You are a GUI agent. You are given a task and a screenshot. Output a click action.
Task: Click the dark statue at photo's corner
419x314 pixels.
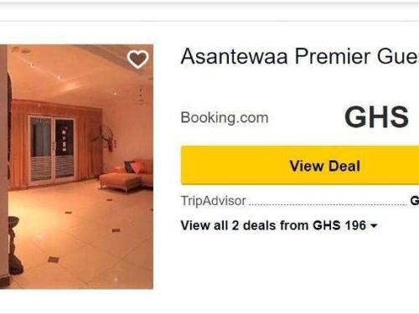point(14,246)
